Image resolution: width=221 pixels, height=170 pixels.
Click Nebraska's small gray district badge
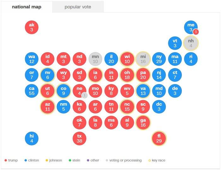[84, 95]
